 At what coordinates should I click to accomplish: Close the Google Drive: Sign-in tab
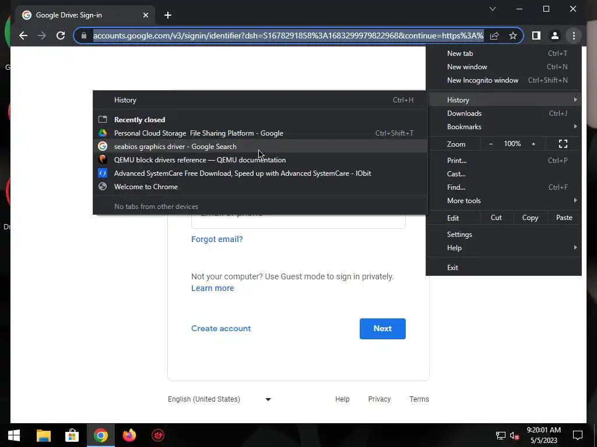(x=145, y=15)
